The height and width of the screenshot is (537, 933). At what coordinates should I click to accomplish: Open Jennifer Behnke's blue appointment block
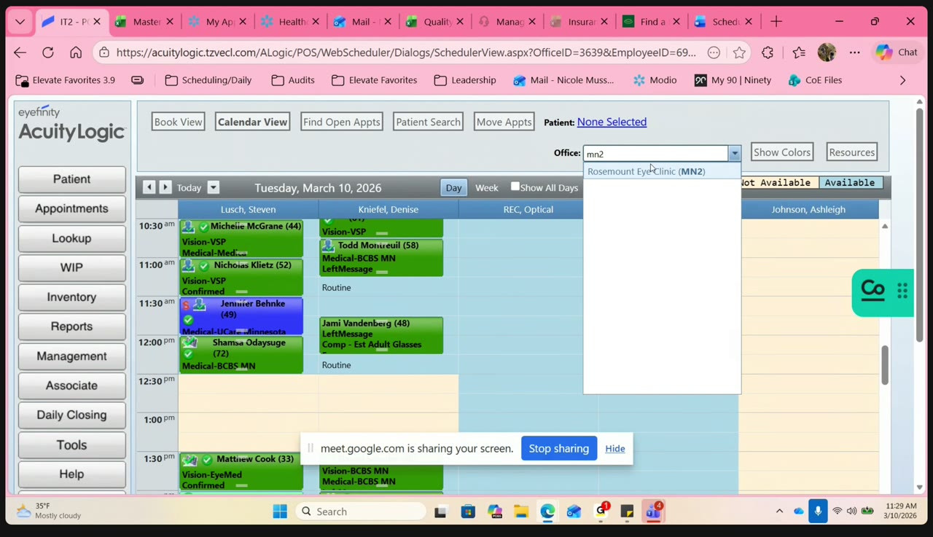coord(241,316)
